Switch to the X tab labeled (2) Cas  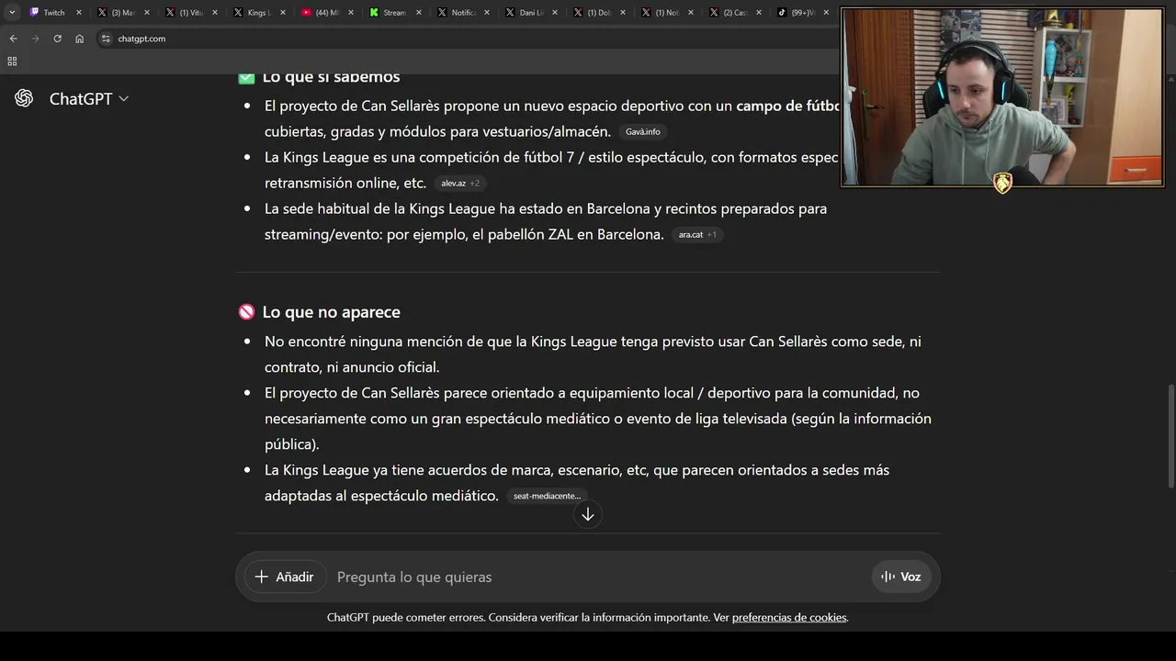[734, 13]
